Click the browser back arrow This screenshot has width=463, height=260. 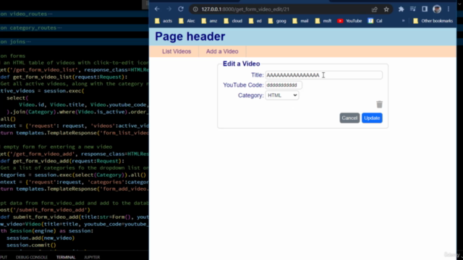pos(157,9)
